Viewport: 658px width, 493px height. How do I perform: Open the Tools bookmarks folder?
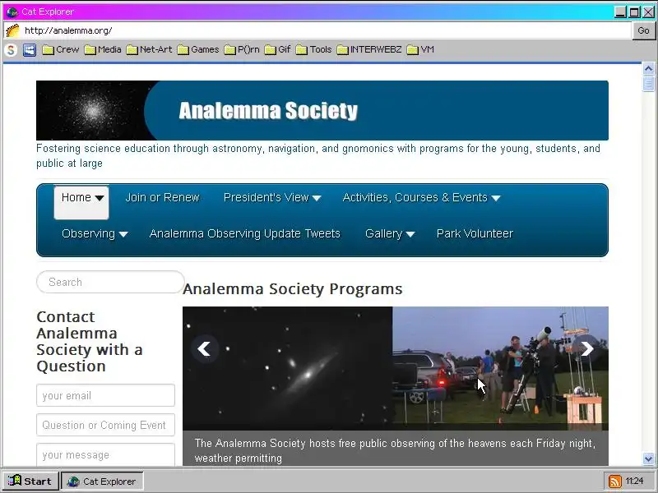coord(313,50)
